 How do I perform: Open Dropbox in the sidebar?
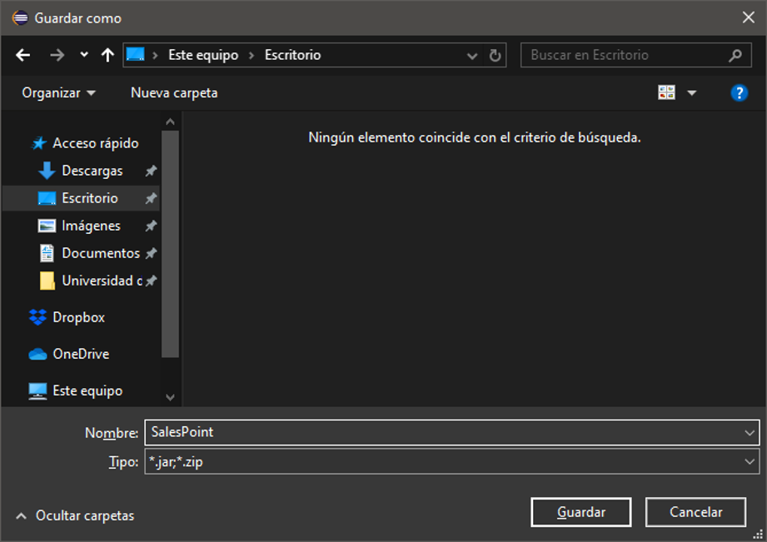pyautogui.click(x=78, y=317)
